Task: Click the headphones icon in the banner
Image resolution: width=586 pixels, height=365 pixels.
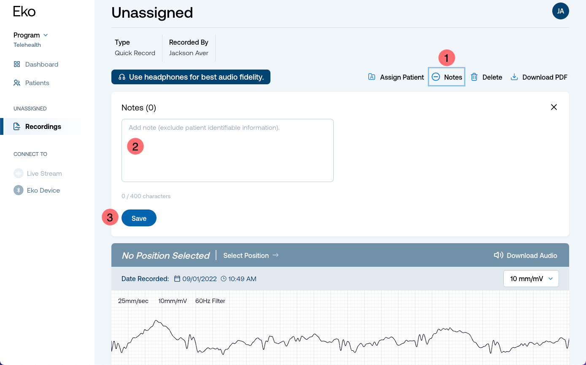Action: [x=122, y=77]
